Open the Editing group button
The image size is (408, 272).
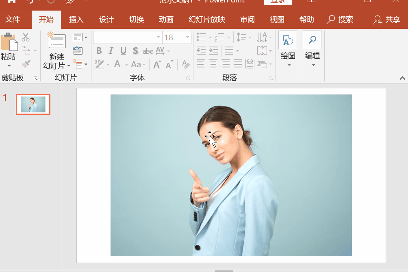click(312, 49)
